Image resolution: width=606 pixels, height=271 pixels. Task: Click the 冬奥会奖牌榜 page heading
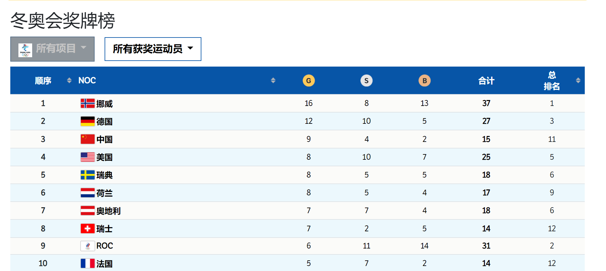(x=63, y=21)
